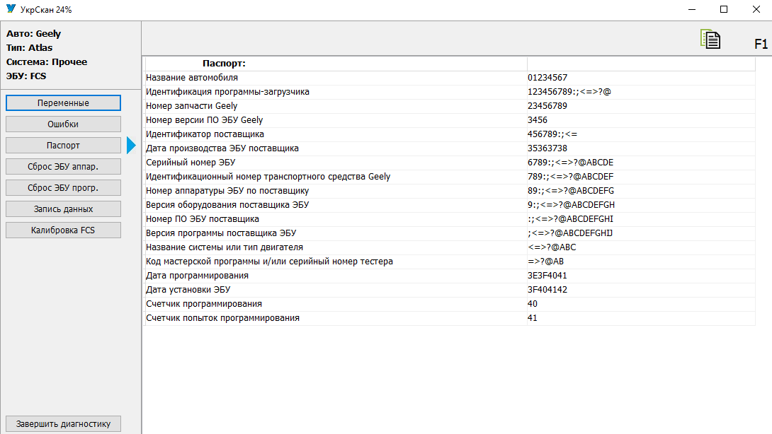Open Запись данных
Screen dimensions: 772x434
[63, 209]
